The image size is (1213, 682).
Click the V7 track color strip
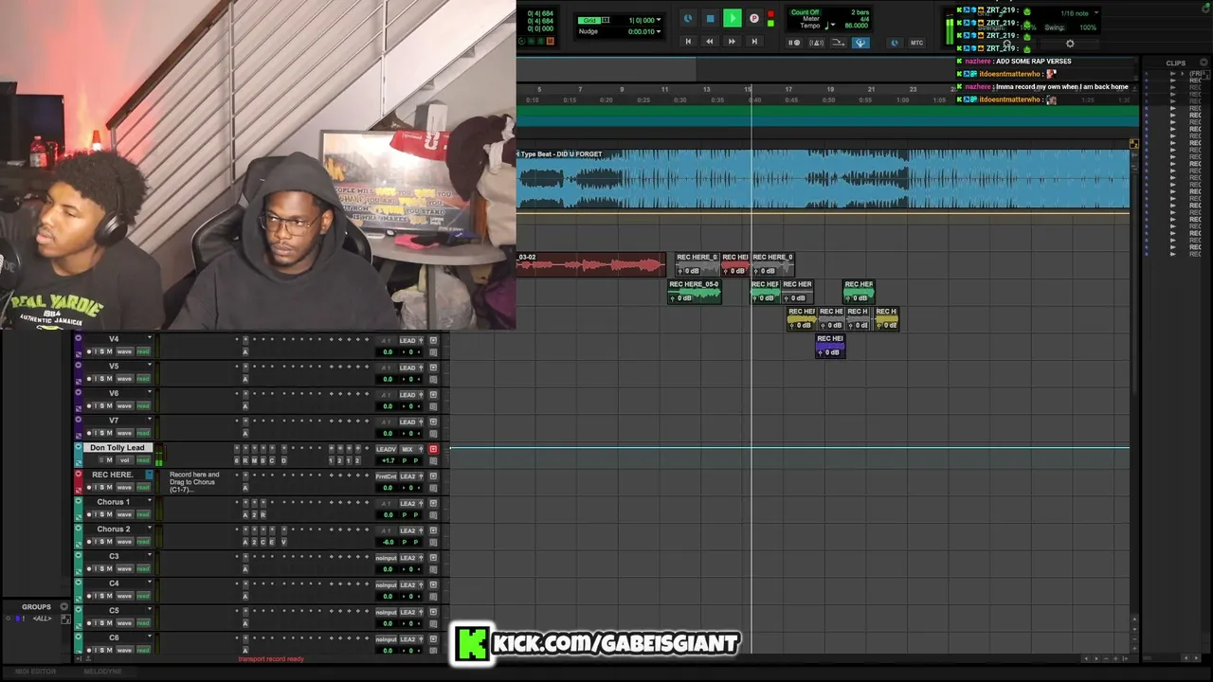79,428
